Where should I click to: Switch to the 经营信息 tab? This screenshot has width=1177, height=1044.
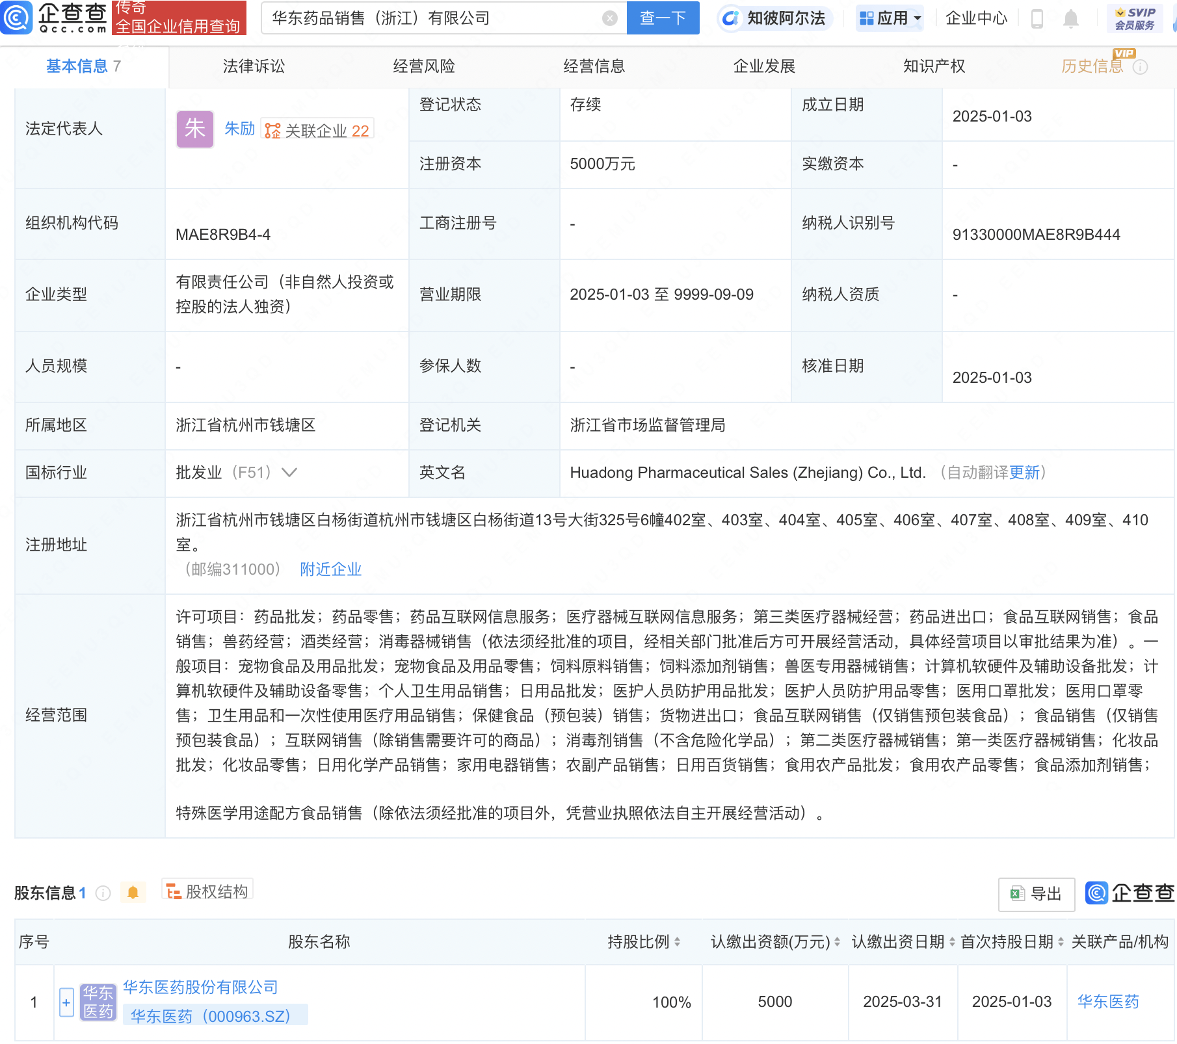594,66
